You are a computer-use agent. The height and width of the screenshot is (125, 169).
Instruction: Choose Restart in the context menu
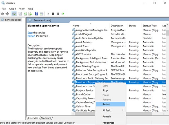[x=110, y=104]
